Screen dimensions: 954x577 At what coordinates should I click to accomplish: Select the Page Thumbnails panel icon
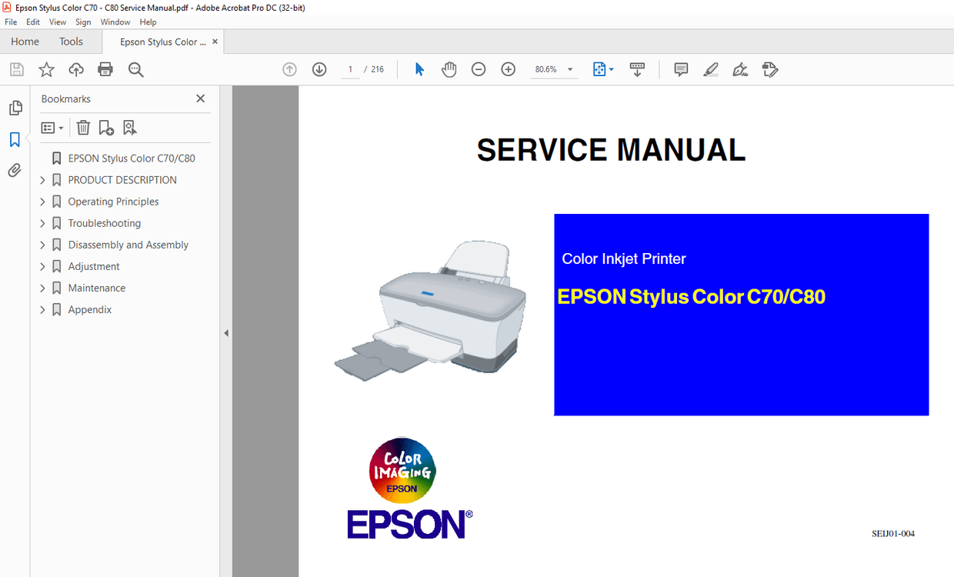[15, 108]
